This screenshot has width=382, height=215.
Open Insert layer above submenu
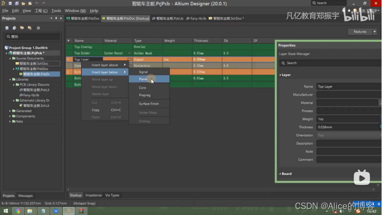(x=105, y=65)
